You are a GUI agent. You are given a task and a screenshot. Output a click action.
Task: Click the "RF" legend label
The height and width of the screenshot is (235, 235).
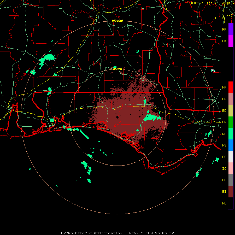(224, 29)
